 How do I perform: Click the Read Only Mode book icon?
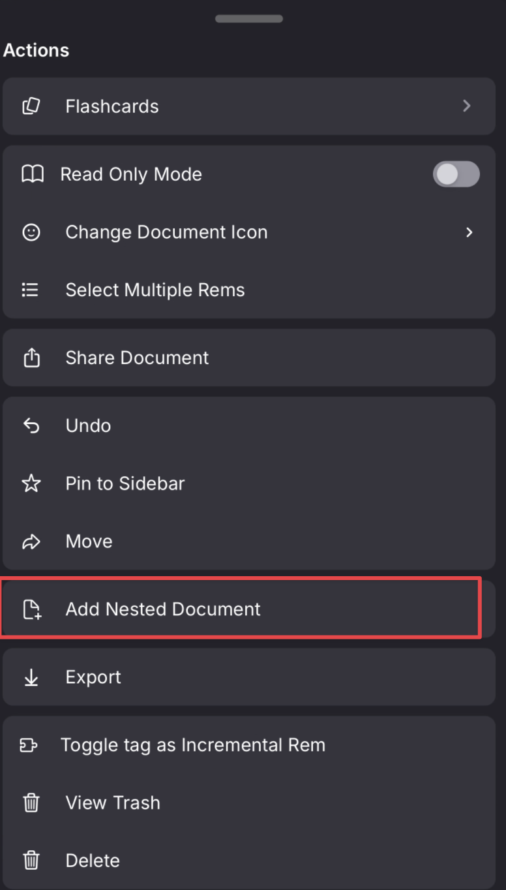coord(33,174)
